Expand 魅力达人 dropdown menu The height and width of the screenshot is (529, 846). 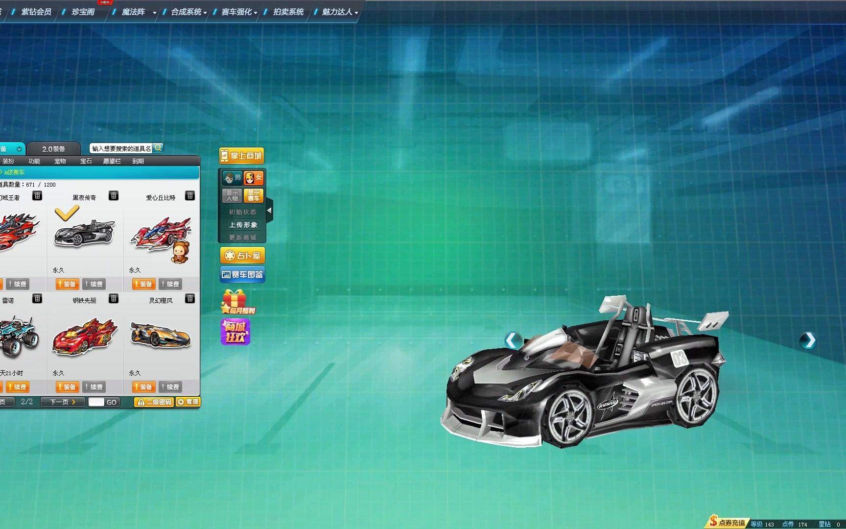point(356,13)
